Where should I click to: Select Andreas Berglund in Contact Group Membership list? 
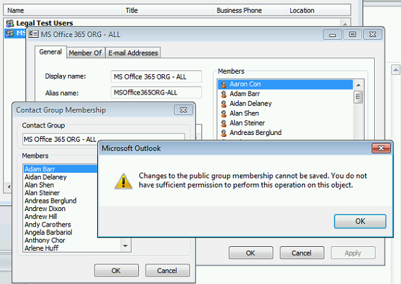pyautogui.click(x=61, y=201)
